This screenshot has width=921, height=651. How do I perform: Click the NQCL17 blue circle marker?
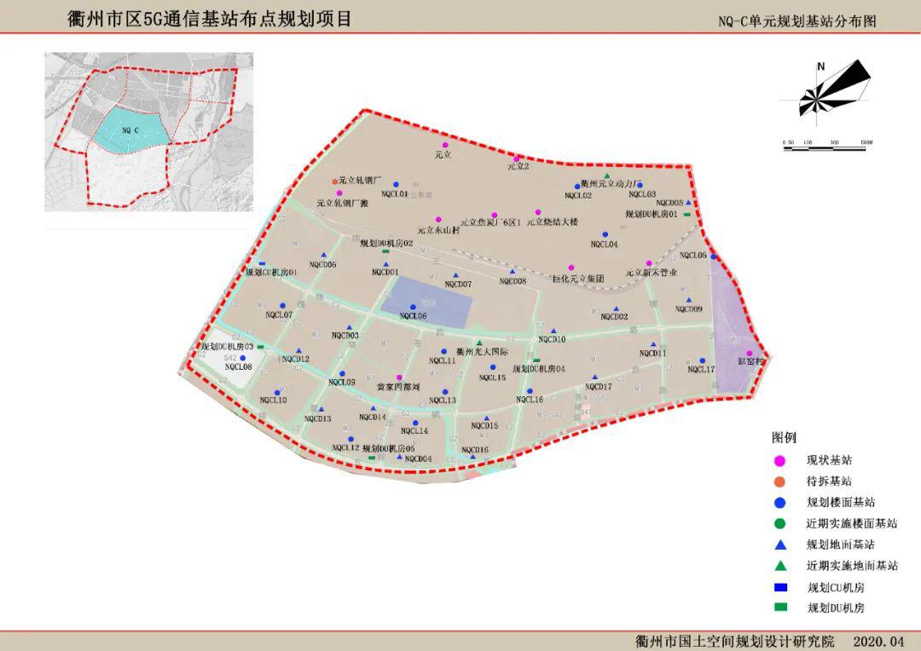(702, 361)
